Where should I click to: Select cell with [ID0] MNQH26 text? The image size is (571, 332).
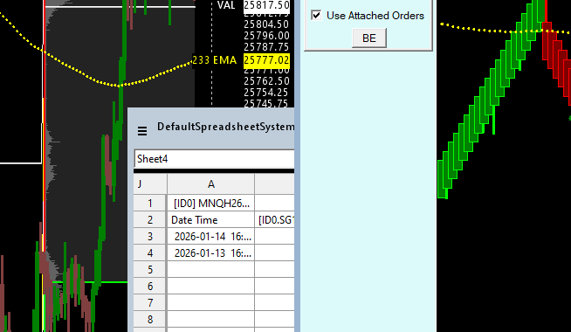210,203
